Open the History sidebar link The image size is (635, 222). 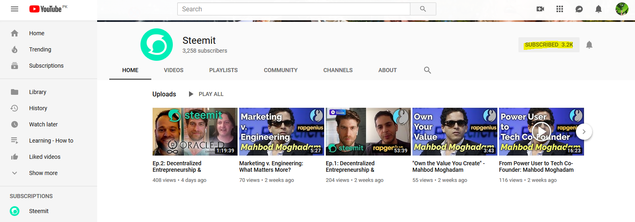click(x=38, y=108)
